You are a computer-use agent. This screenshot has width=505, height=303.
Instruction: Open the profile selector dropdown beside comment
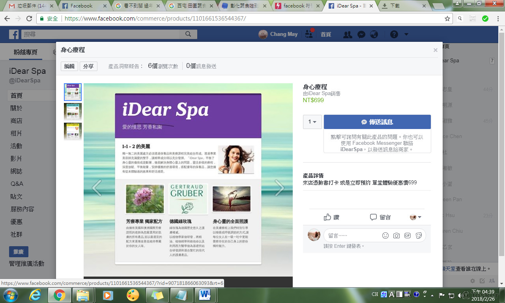pyautogui.click(x=416, y=217)
